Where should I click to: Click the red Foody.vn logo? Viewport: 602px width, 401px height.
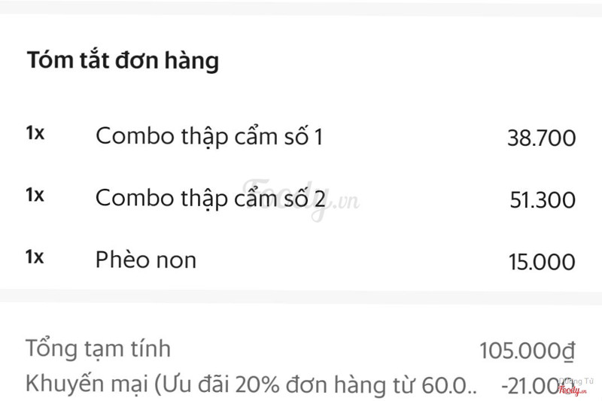tap(571, 390)
